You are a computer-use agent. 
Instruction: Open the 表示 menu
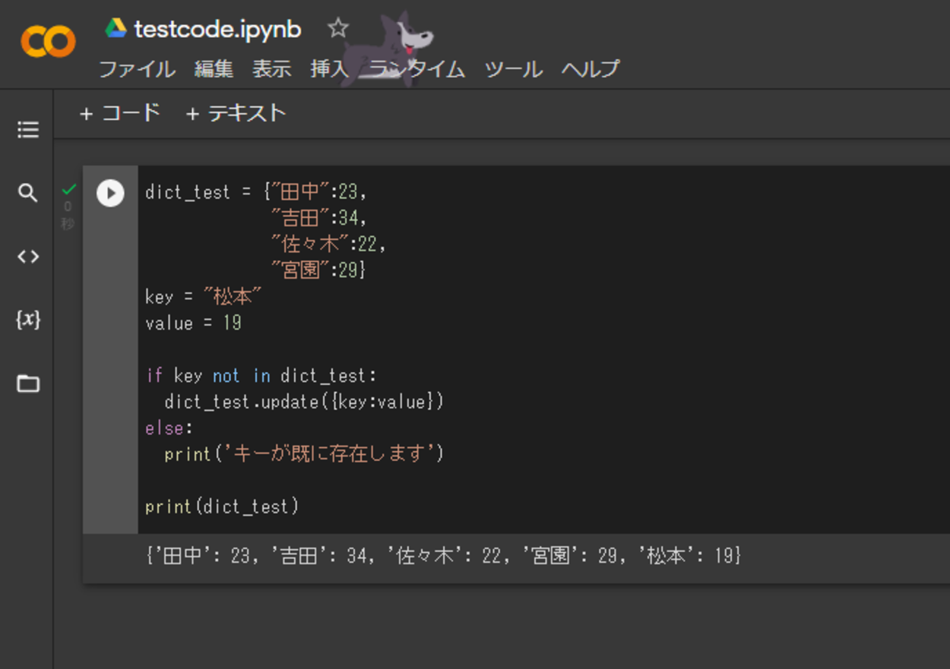tap(272, 69)
